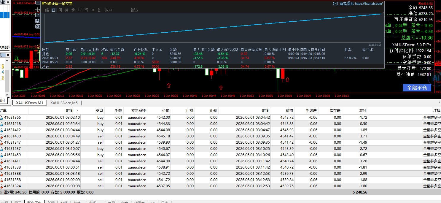Sort by the 手续费 column header
The image size is (441, 203).
pyautogui.click(x=307, y=110)
